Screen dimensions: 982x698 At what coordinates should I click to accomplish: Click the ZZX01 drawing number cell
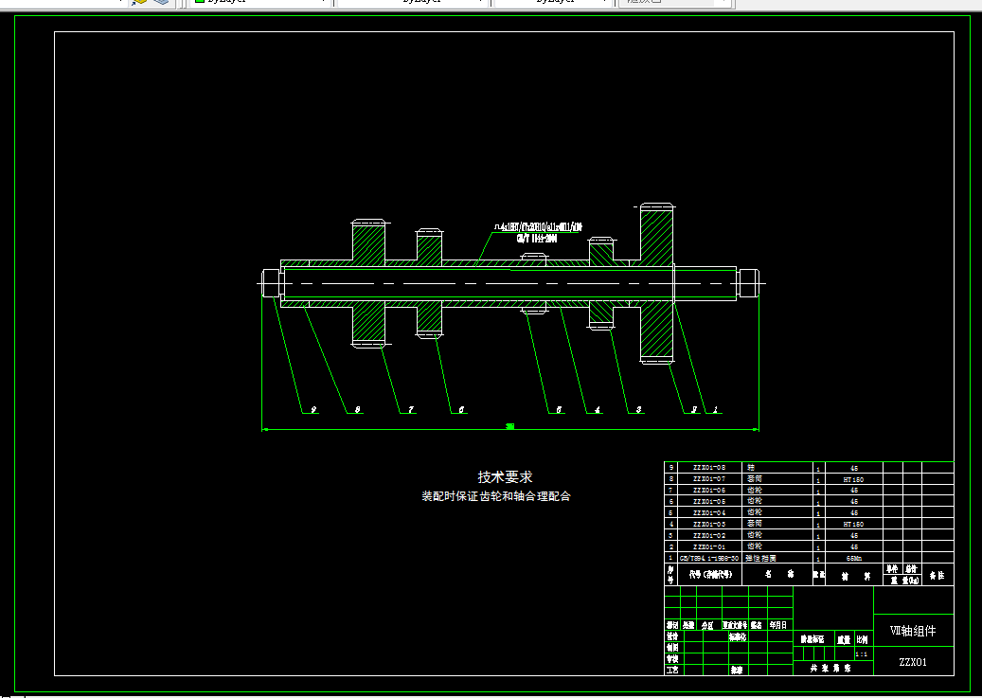pyautogui.click(x=913, y=662)
